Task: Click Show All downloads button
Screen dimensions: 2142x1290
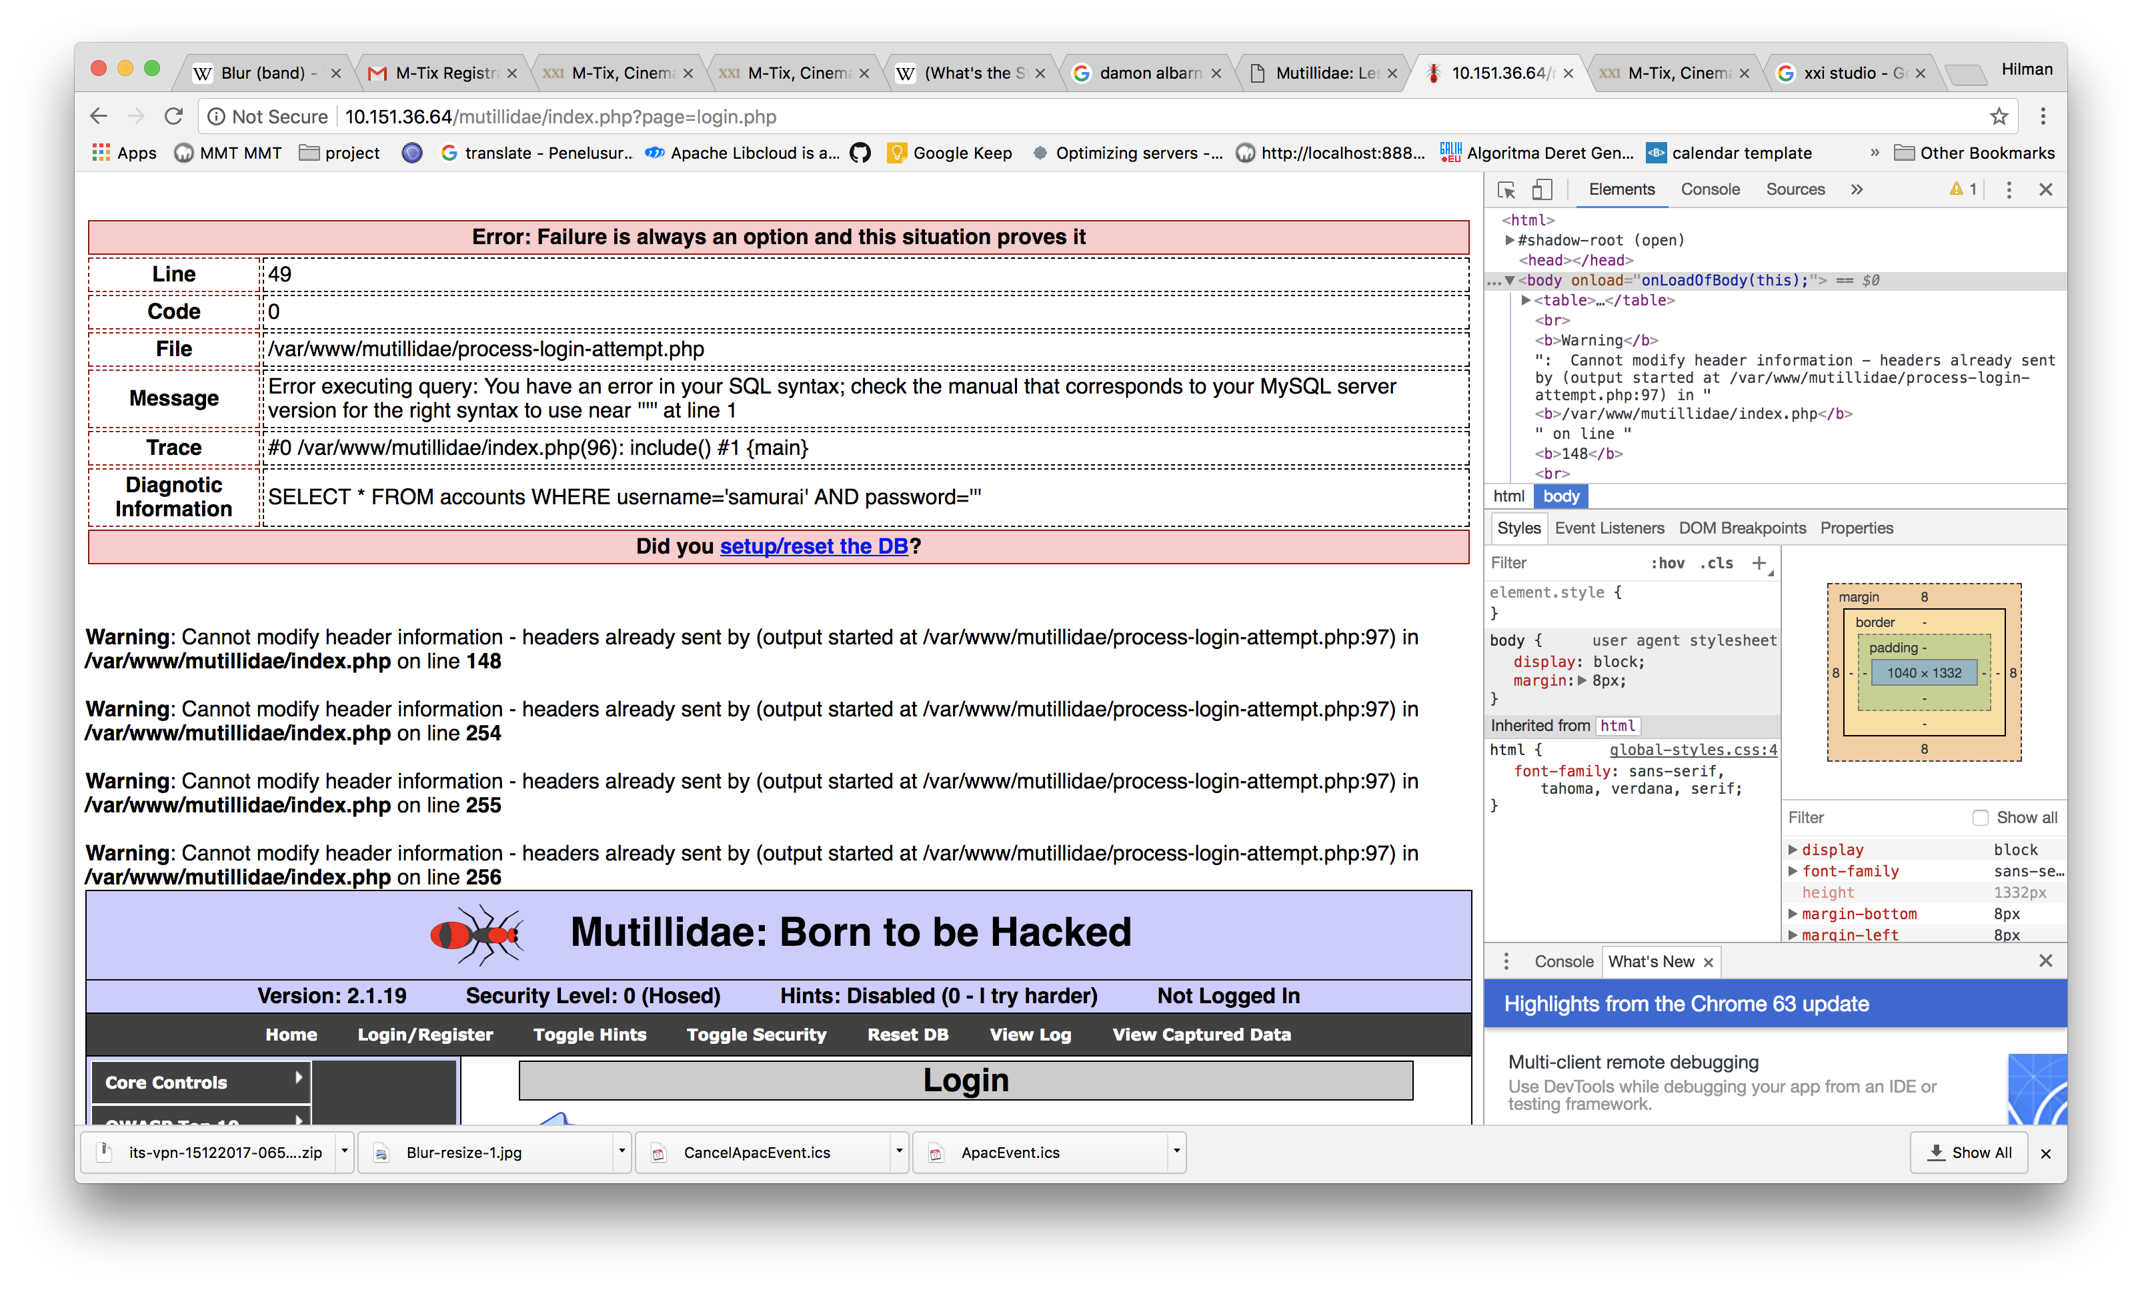Action: tap(1969, 1153)
